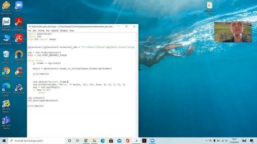Open Netflix from the taskbar
The width and height of the screenshot is (257, 144).
pos(144,140)
